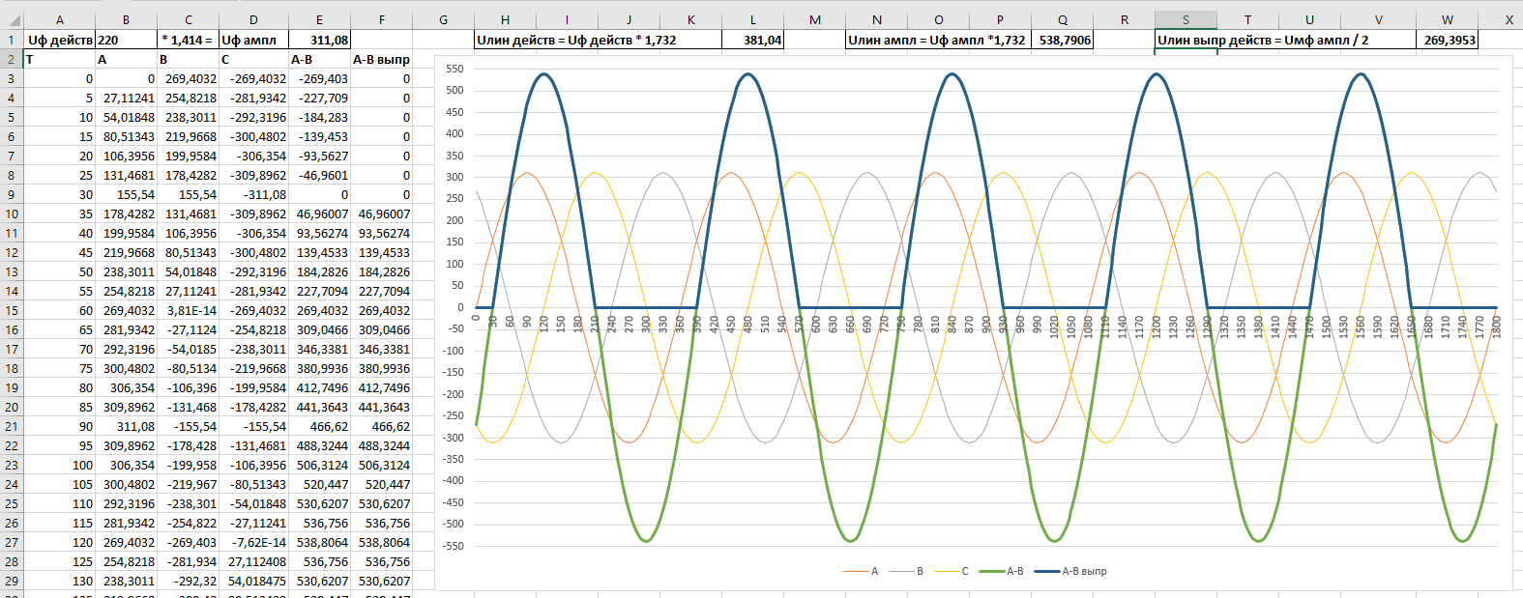The width and height of the screenshot is (1523, 598).
Task: Select cell E1 with value 311,08
Action: pos(319,40)
